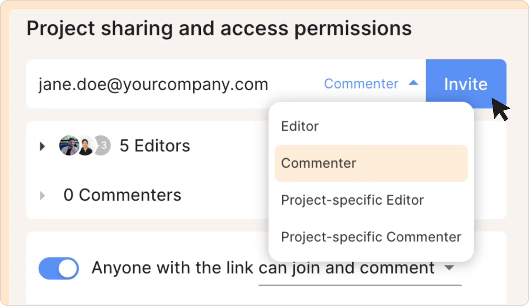
Task: Expand the 5 Editors group triangle
Action: point(42,146)
